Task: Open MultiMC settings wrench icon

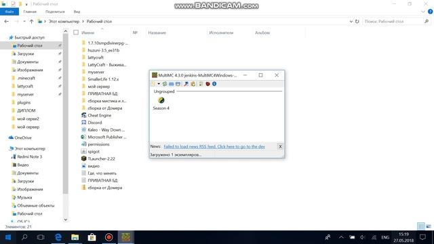Action: [186, 84]
